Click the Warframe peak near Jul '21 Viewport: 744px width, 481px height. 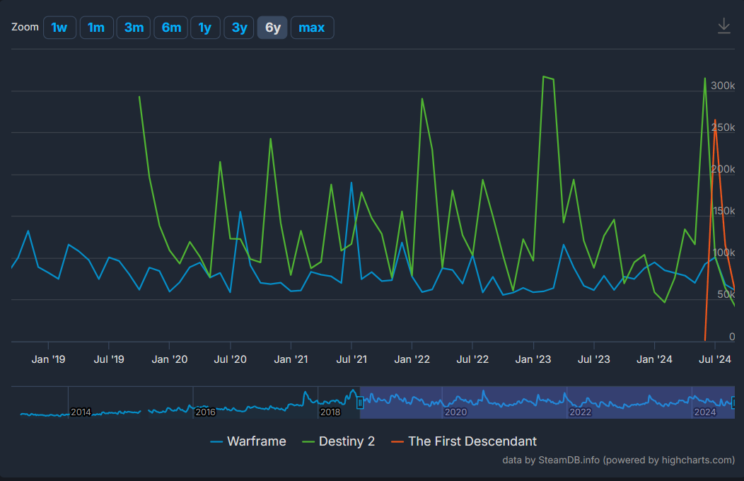point(351,182)
